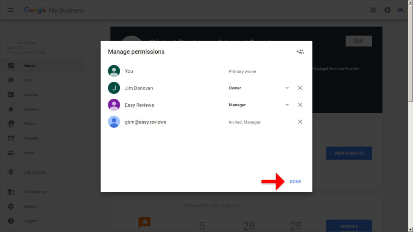The image size is (413, 232).
Task: Go to Users in the sidebar
Action: pos(29,153)
